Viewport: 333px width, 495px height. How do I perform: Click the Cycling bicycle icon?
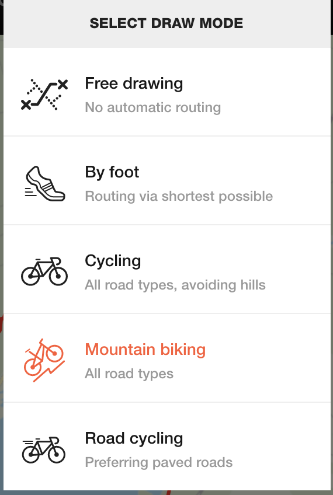(x=44, y=271)
